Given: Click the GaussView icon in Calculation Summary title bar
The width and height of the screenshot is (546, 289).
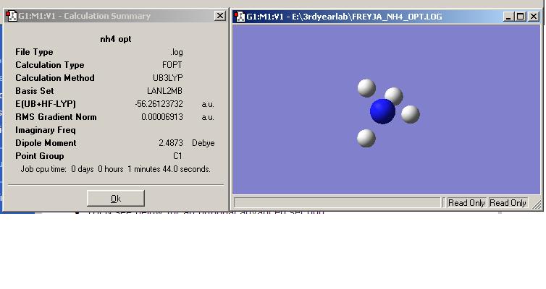Looking at the screenshot, I should click(12, 16).
